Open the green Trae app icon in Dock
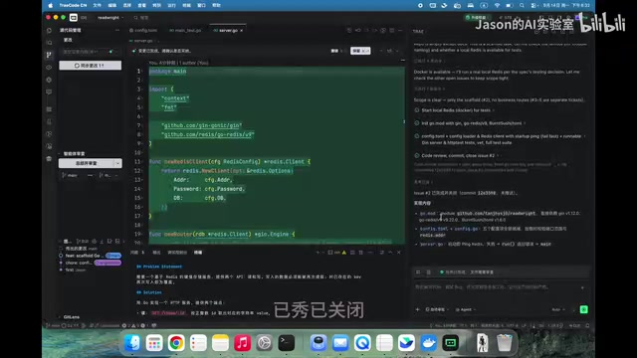637x358 pixels. [451, 343]
